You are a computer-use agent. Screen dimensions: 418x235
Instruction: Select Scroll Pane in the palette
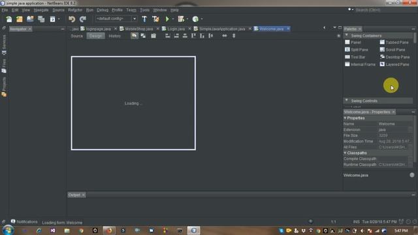(x=393, y=50)
